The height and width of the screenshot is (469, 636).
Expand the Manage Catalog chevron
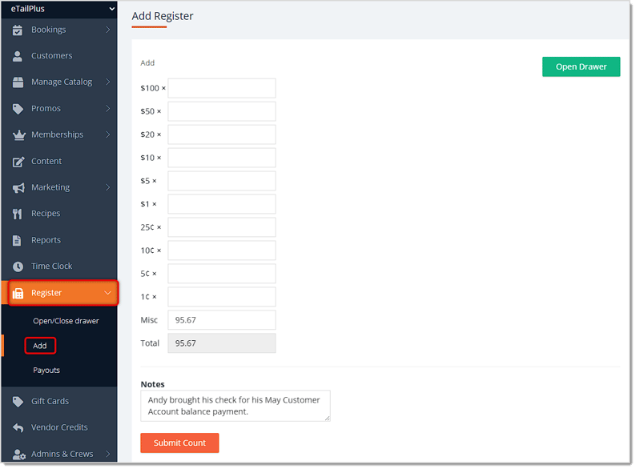pos(108,82)
